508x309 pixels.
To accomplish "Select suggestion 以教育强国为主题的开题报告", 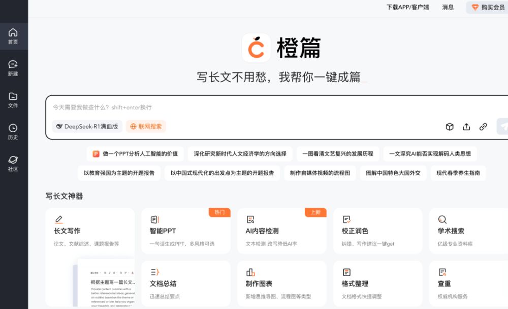I will [119, 173].
